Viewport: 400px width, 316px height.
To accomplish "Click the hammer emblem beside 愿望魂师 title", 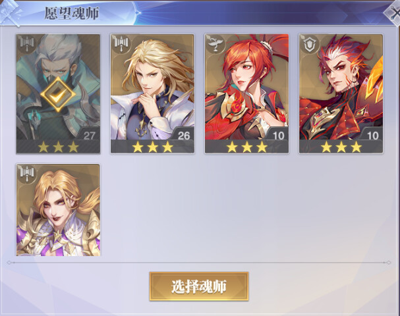I will click(x=10, y=13).
